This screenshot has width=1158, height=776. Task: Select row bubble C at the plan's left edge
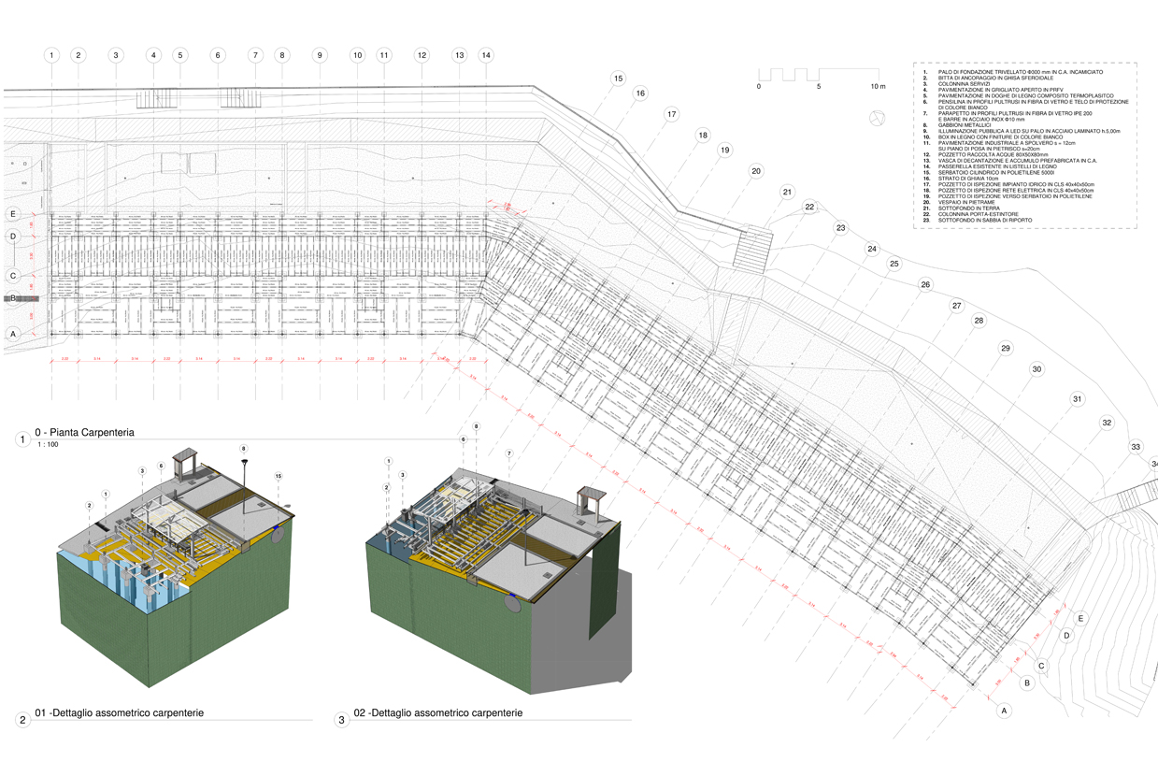pos(13,276)
